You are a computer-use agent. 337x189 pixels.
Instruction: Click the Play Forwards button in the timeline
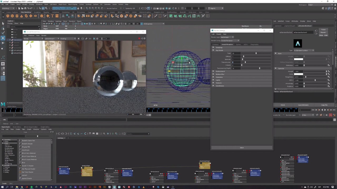click(325, 110)
